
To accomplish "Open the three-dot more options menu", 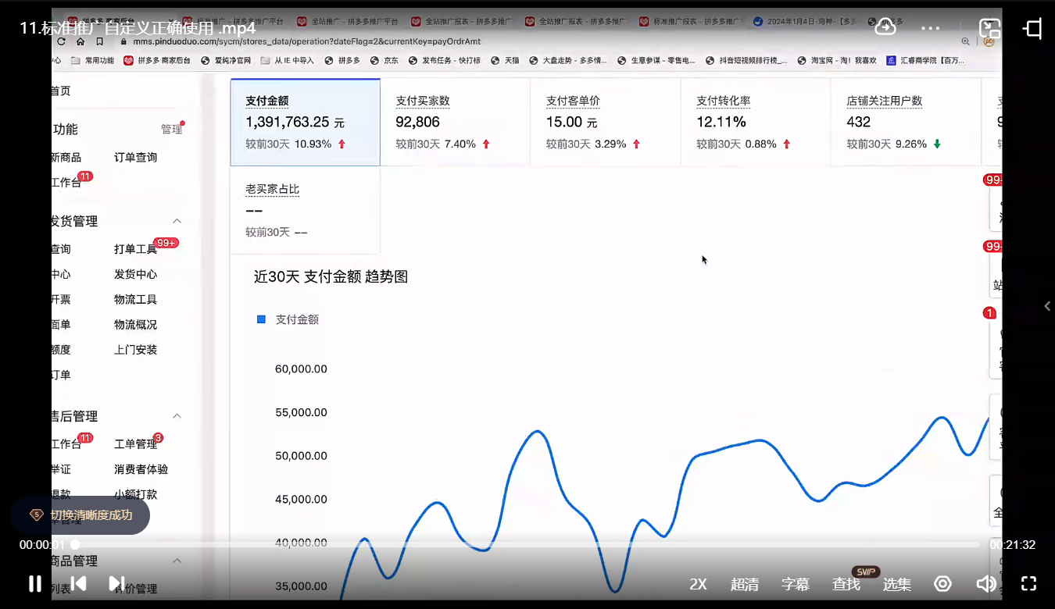I will 930,27.
